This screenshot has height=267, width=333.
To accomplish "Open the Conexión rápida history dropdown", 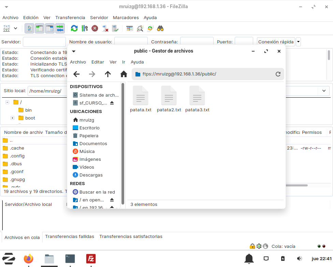I will click(x=298, y=42).
